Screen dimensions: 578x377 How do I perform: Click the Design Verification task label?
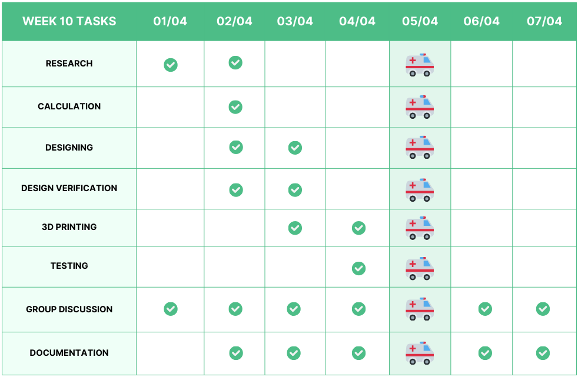tap(69, 188)
